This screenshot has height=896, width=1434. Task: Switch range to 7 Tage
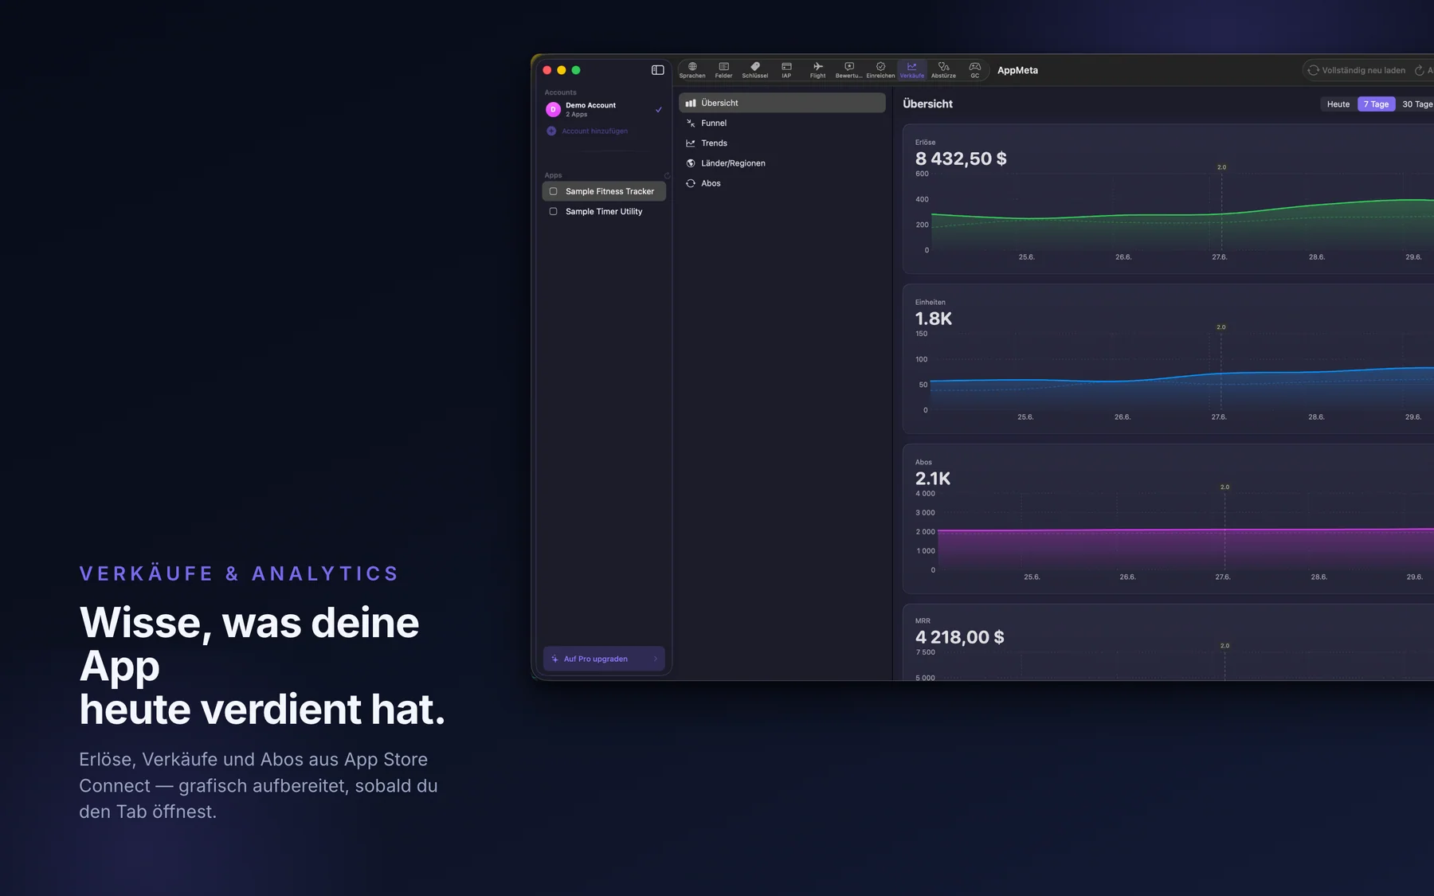coord(1376,104)
